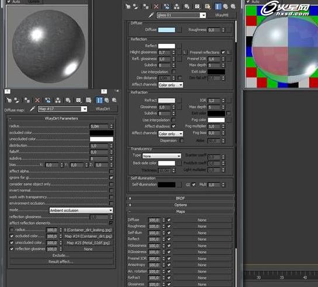
Task: Open Material ID Channel in glass 01 toolbar
Action: [198, 6]
